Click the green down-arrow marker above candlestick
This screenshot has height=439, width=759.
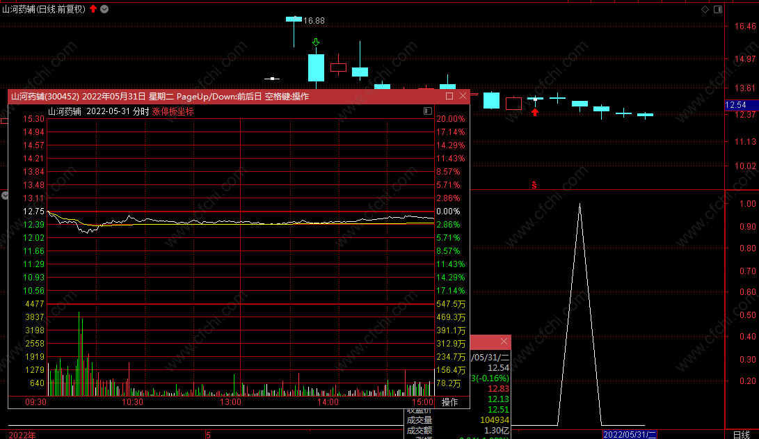click(316, 42)
